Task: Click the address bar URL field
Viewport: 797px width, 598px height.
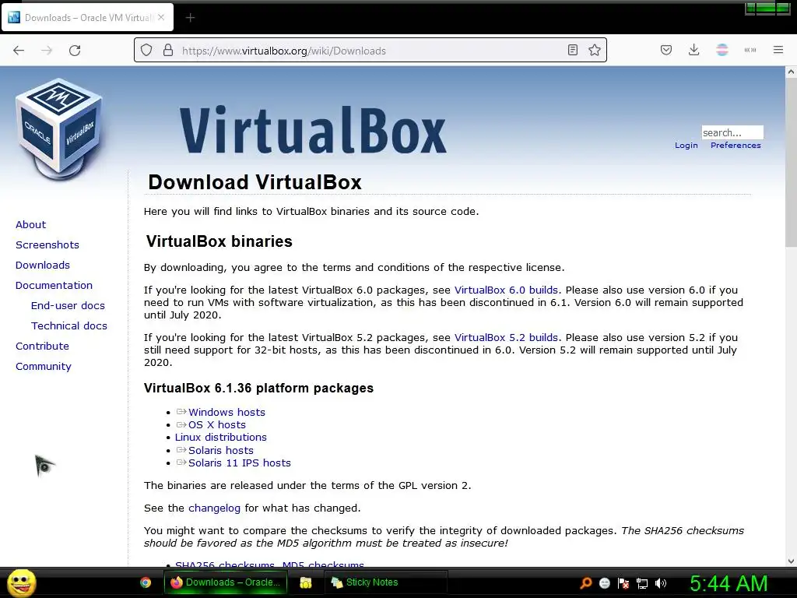Action: tap(371, 51)
